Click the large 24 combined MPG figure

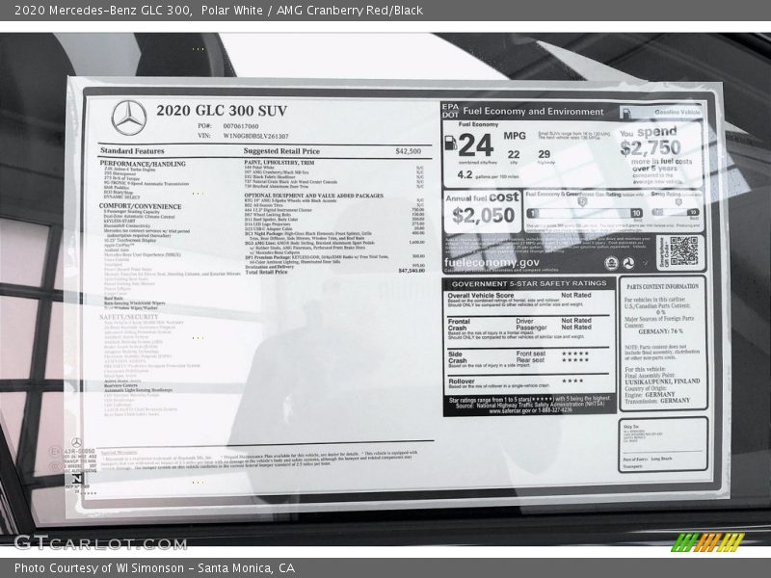(x=475, y=145)
